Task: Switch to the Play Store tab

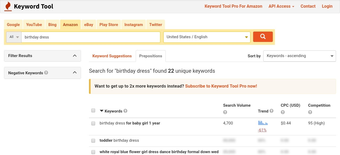Action: coord(109,24)
